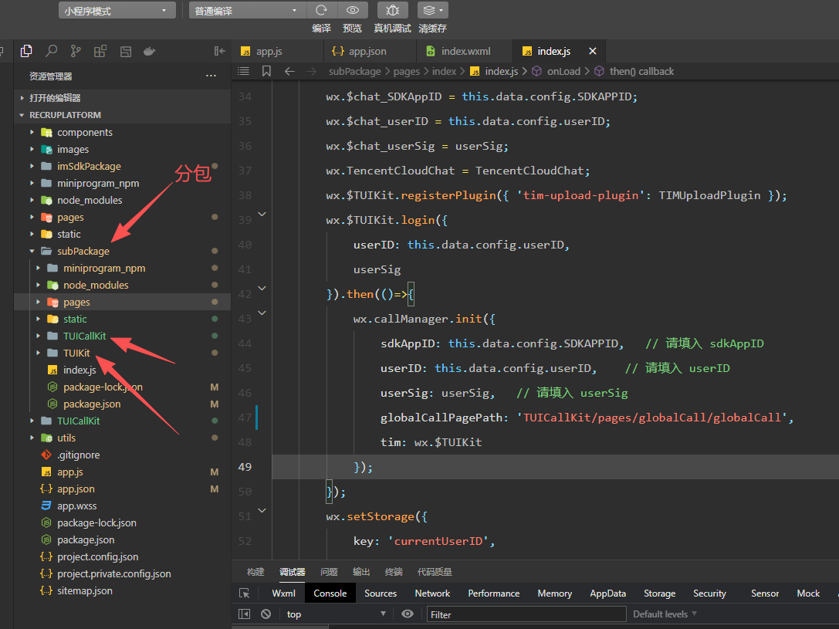839x629 pixels.
Task: Click the clear cache layers icon
Action: click(x=433, y=10)
